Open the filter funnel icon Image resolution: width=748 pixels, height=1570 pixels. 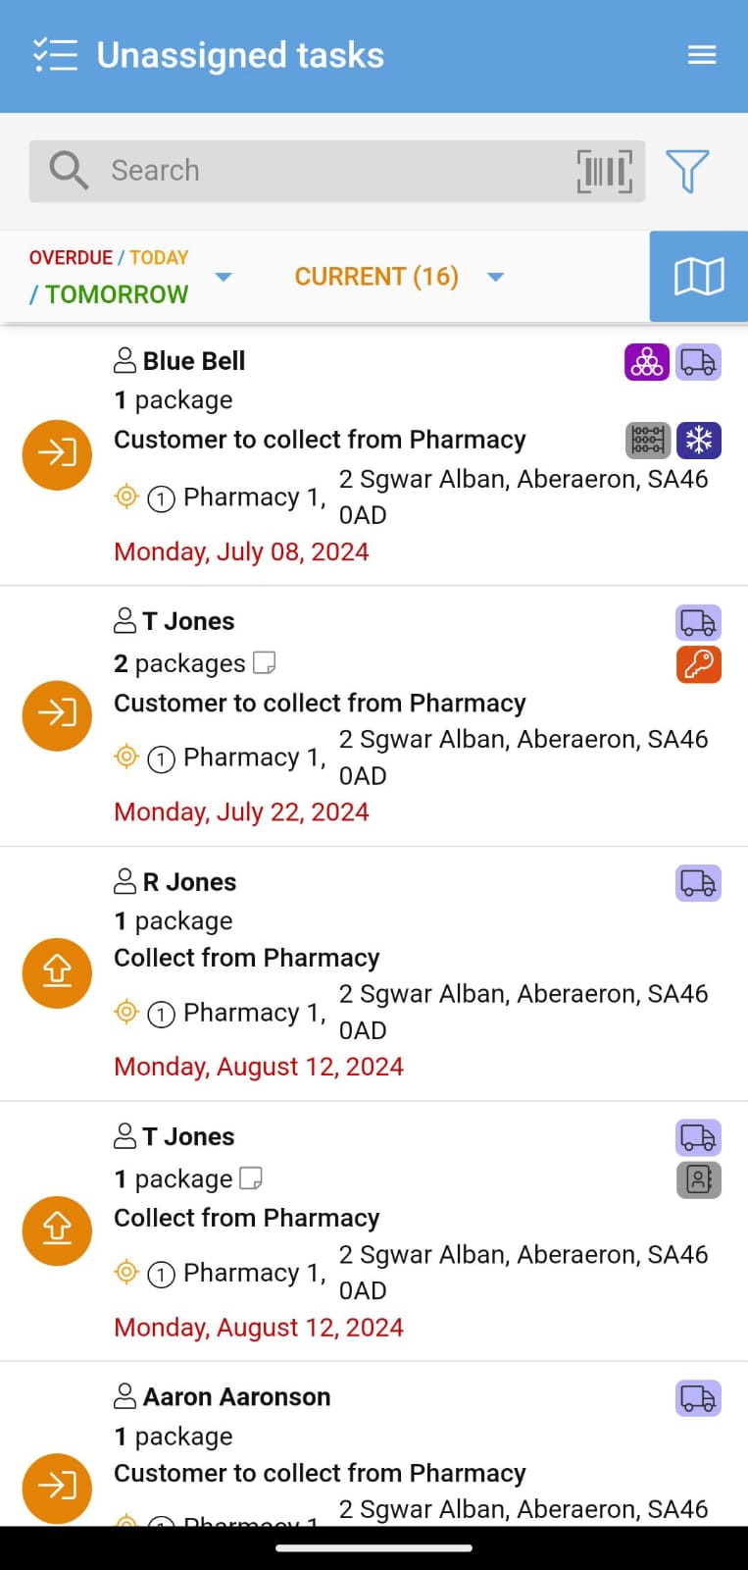[x=687, y=172]
